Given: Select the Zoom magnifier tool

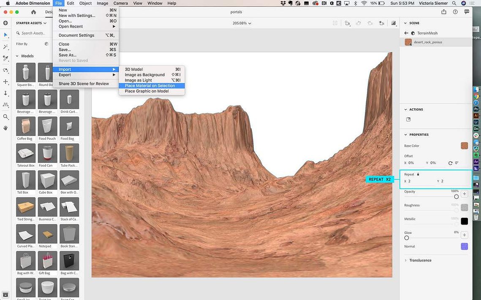Looking at the screenshot, I should (5, 117).
